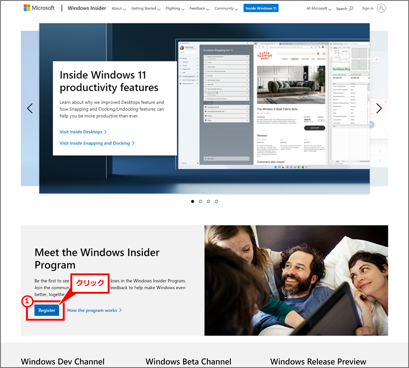Image resolution: width=409 pixels, height=368 pixels.
Task: Click the Meet the Windows Insider Program heading
Action: point(97,259)
